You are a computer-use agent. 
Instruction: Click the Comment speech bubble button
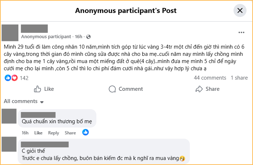126,89
